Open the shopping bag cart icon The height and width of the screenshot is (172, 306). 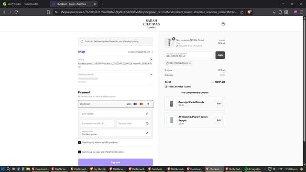pyautogui.click(x=223, y=24)
